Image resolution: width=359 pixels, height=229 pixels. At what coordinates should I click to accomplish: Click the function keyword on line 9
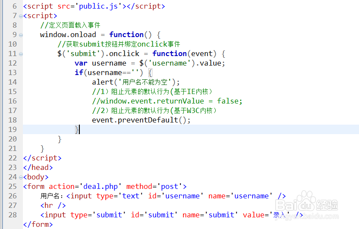pos(126,35)
